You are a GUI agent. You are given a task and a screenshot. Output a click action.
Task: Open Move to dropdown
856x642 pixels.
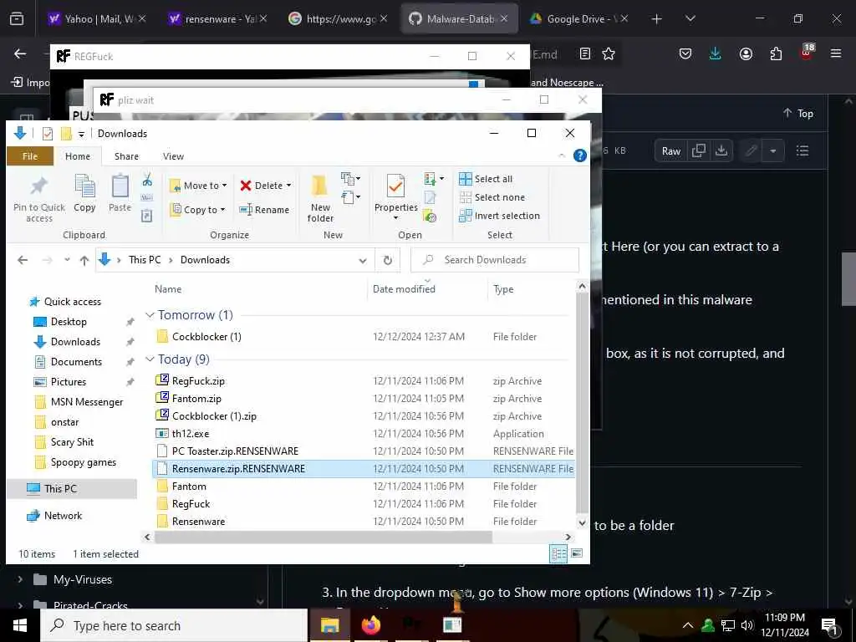197,186
